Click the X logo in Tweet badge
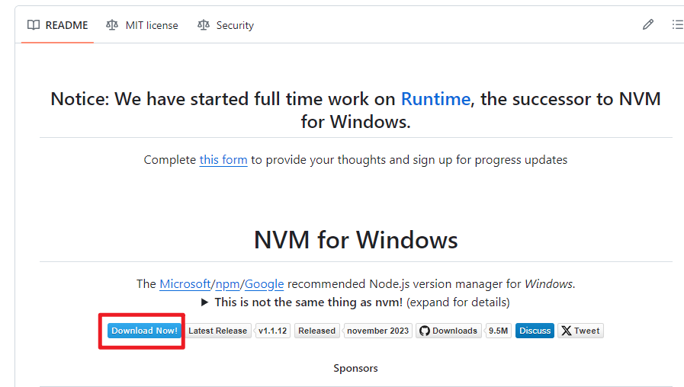Screen dimensions: 684x387 567,331
